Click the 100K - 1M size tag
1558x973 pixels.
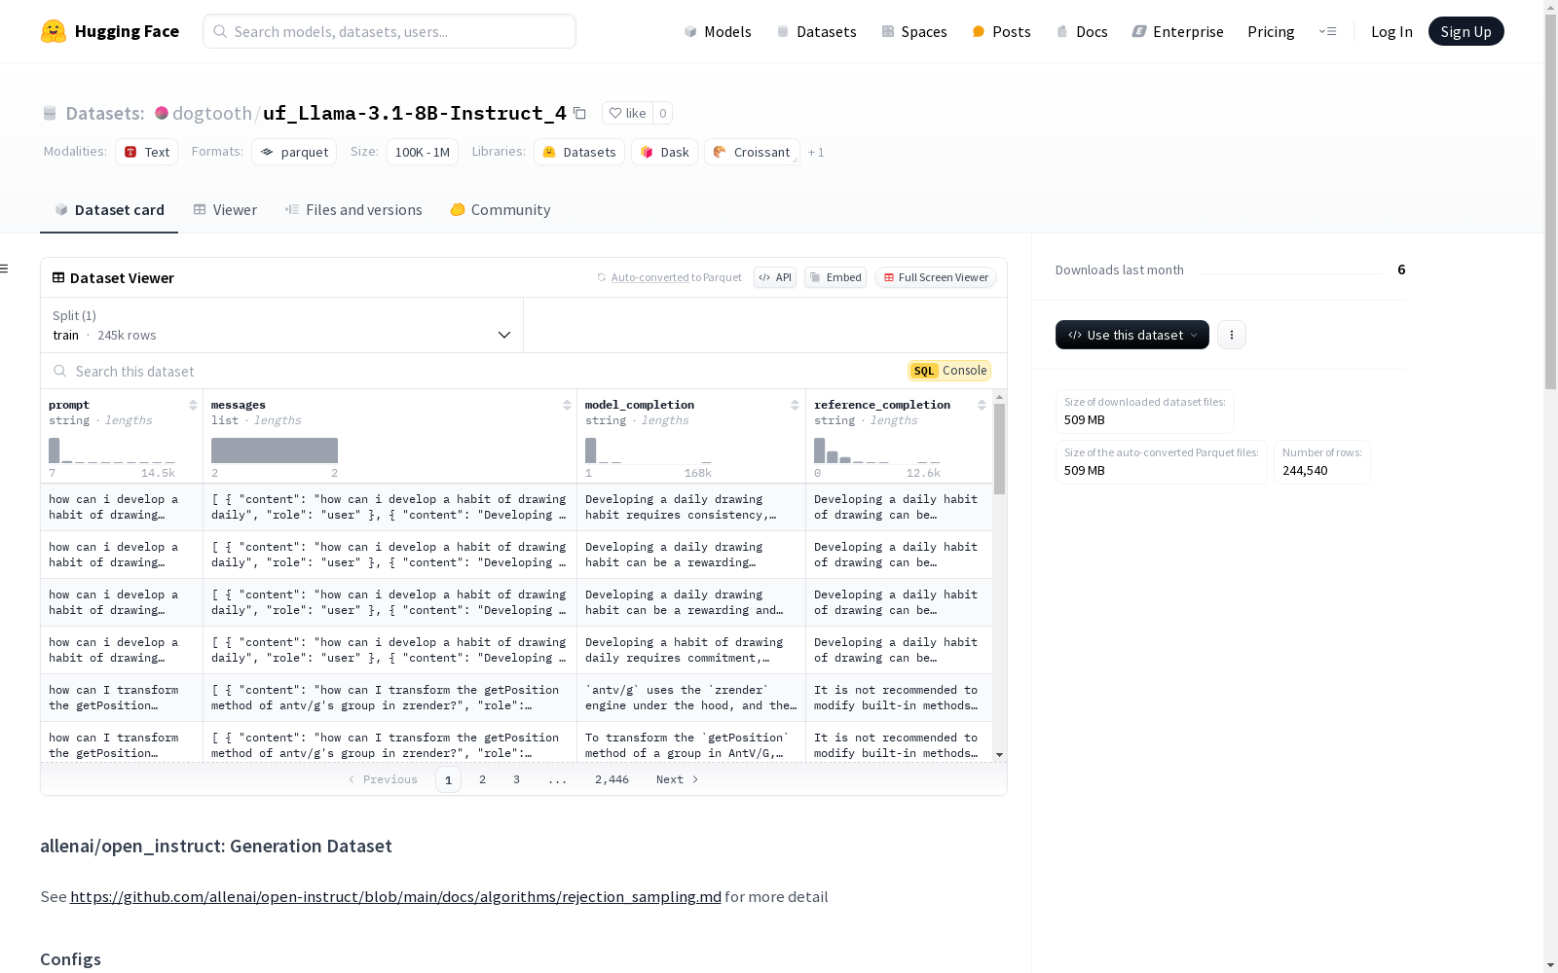(423, 152)
